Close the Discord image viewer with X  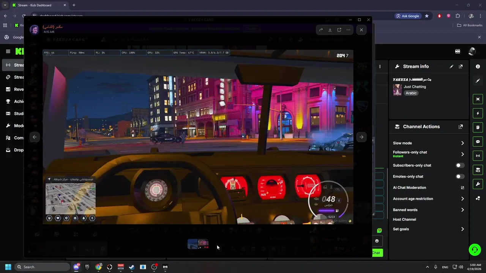coord(361,30)
